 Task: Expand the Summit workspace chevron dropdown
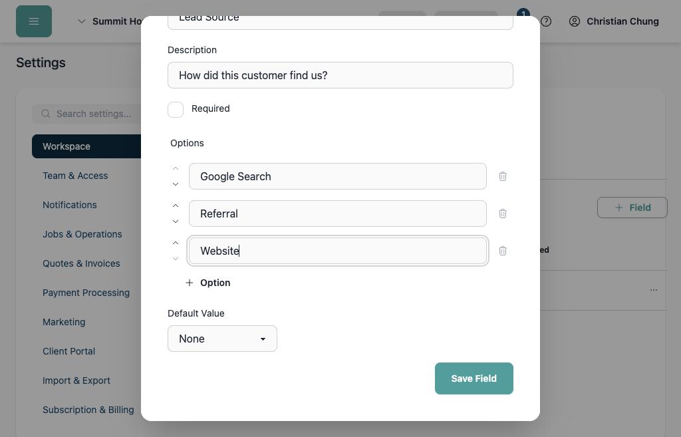pyautogui.click(x=81, y=21)
